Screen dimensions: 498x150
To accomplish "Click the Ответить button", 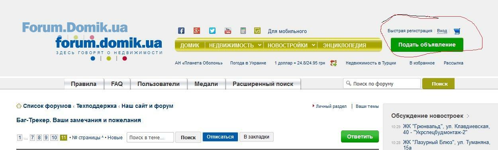I will coord(360,136).
